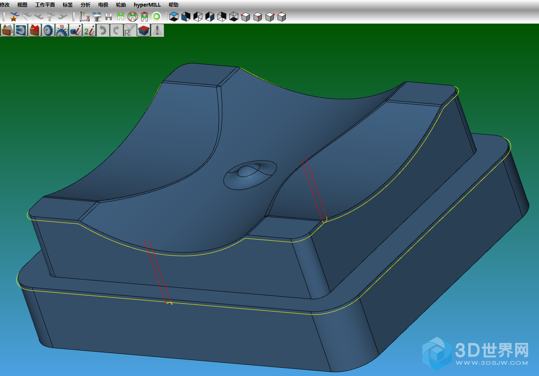Select the second view cube with blue side face

[186, 17]
